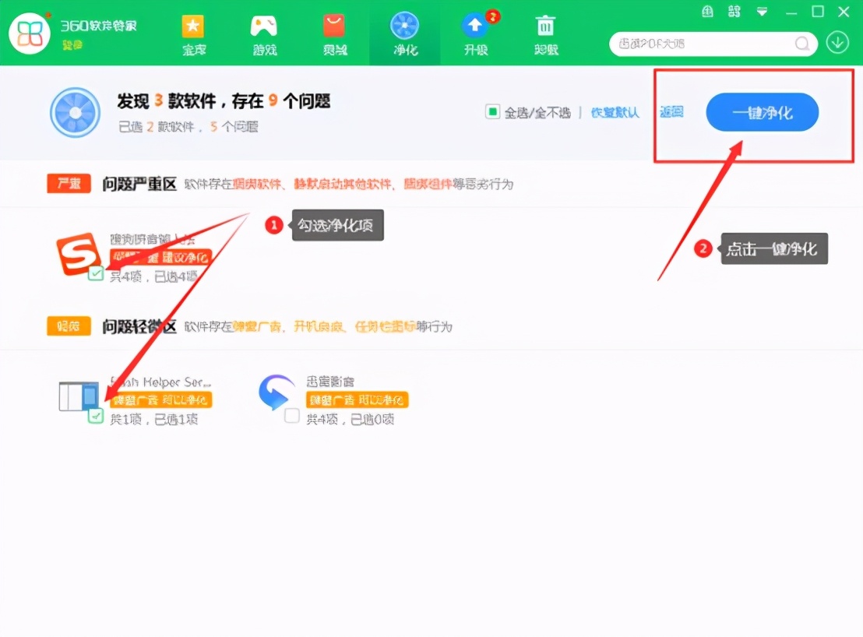863x637 pixels.
Task: Click the large blue fan purify icon
Action: pyautogui.click(x=76, y=113)
